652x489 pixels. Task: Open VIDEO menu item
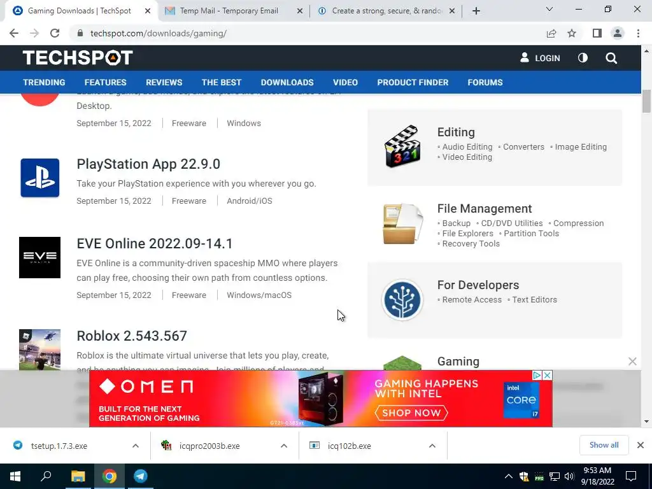click(x=345, y=82)
